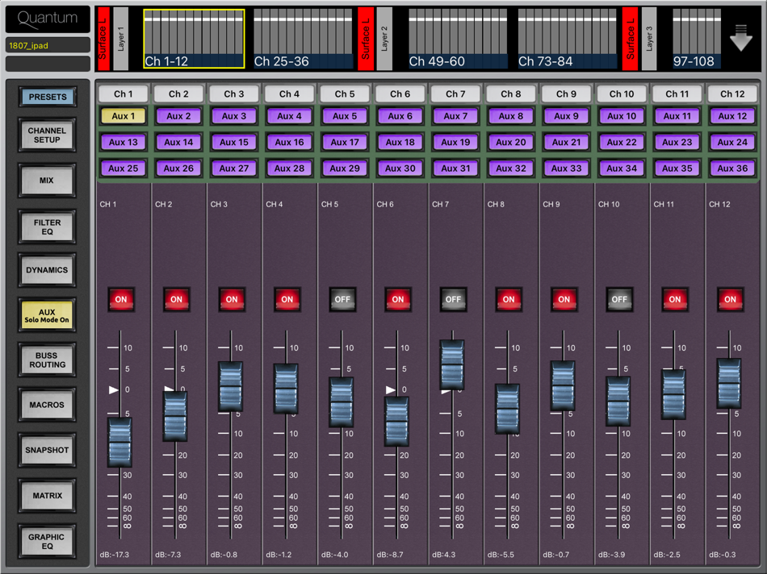767x574 pixels.
Task: Click the Surface L button next to Layer 2
Action: point(366,39)
